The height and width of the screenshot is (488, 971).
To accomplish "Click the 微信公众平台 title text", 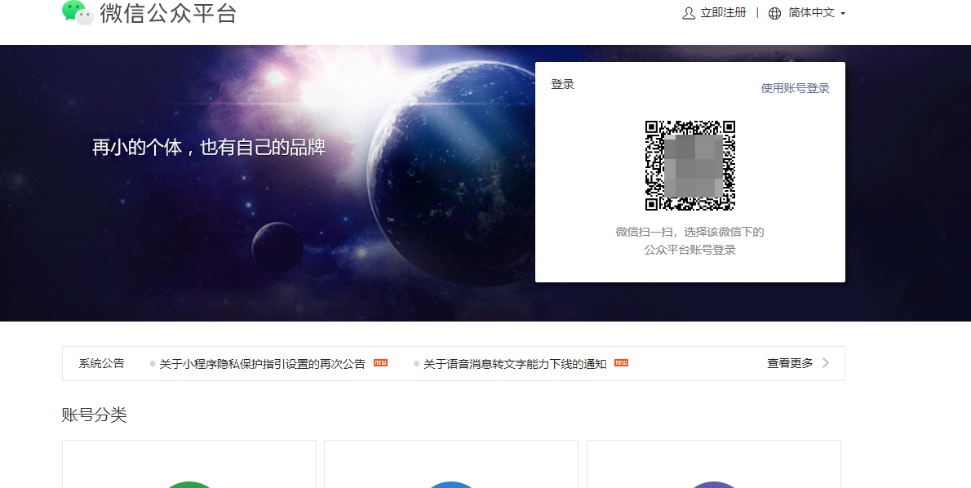I will tap(168, 13).
